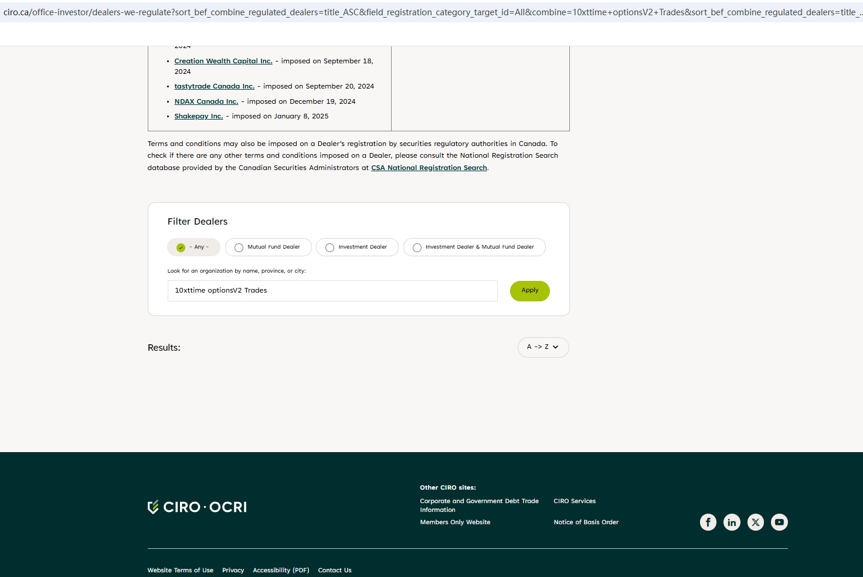Screen dimensions: 863x577
Task: Open NDAX Canada Inc. link
Action: click(x=206, y=101)
